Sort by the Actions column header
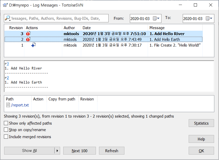This screenshot has height=160, width=219. (43, 28)
